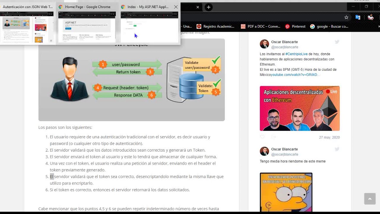Screen dimensions: 380x214
Task: Click the Twitter bird icon on the Ethereum tweet
Action: pos(337,42)
